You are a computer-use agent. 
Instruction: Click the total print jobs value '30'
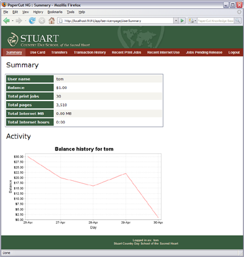59,96
